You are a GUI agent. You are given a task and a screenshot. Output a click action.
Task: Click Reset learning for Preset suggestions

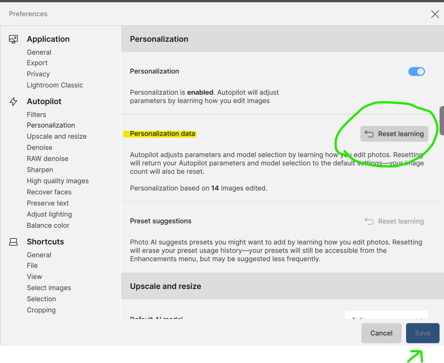pyautogui.click(x=394, y=221)
